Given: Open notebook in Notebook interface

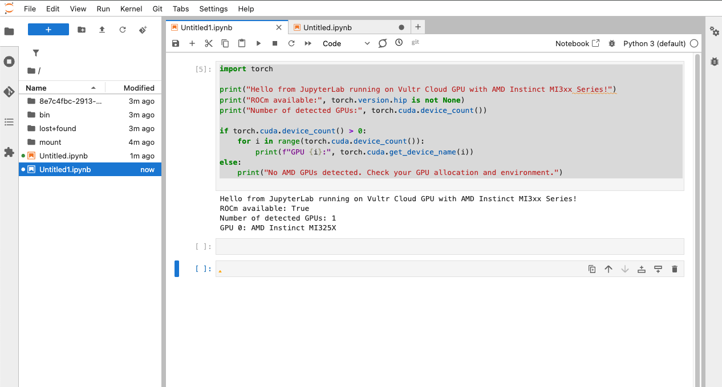Looking at the screenshot, I should pyautogui.click(x=578, y=43).
